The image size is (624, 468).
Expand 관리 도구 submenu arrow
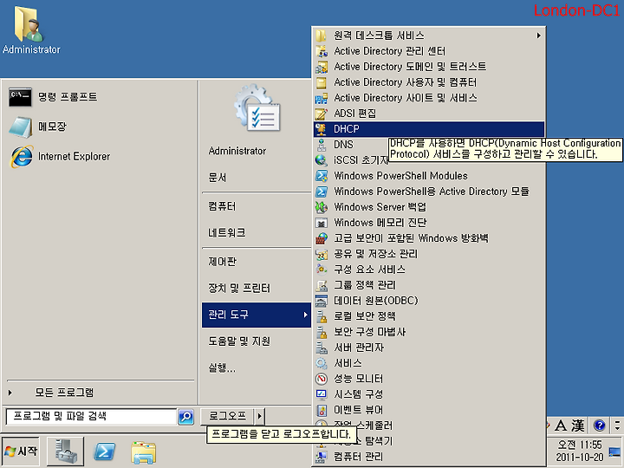(305, 315)
